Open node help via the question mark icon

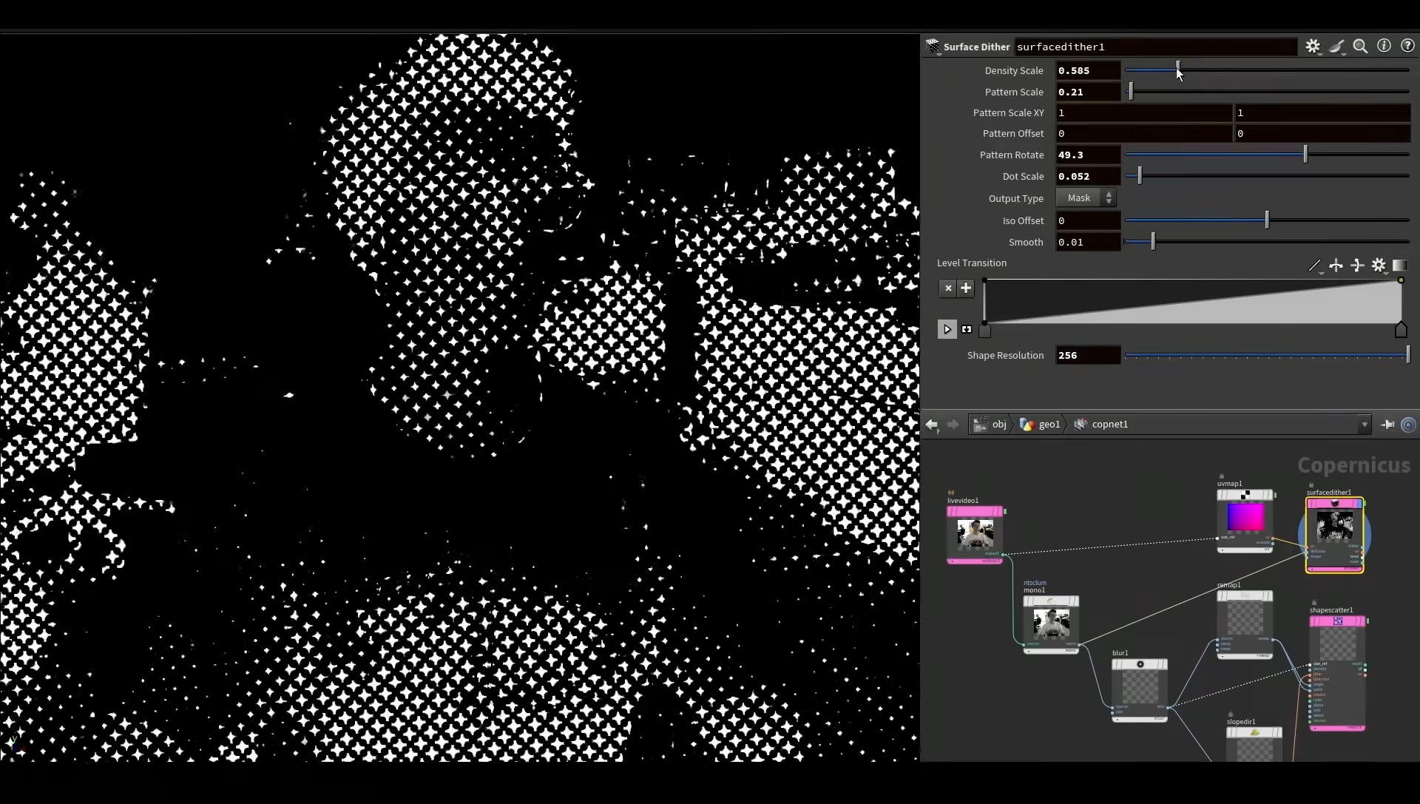click(x=1407, y=46)
